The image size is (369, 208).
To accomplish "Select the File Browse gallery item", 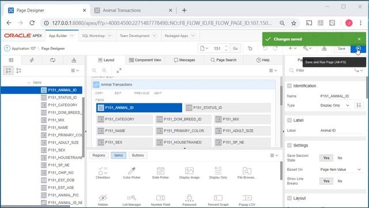I will pos(247,173).
